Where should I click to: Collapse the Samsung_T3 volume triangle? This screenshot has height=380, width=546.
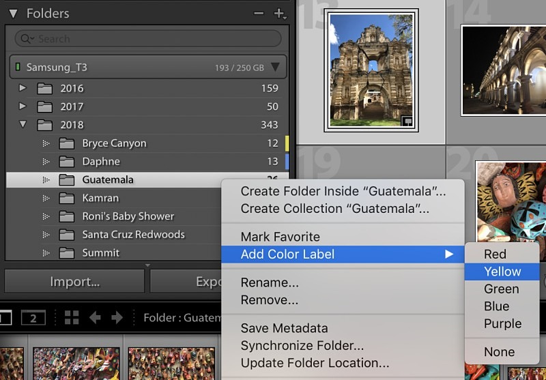pyautogui.click(x=275, y=67)
